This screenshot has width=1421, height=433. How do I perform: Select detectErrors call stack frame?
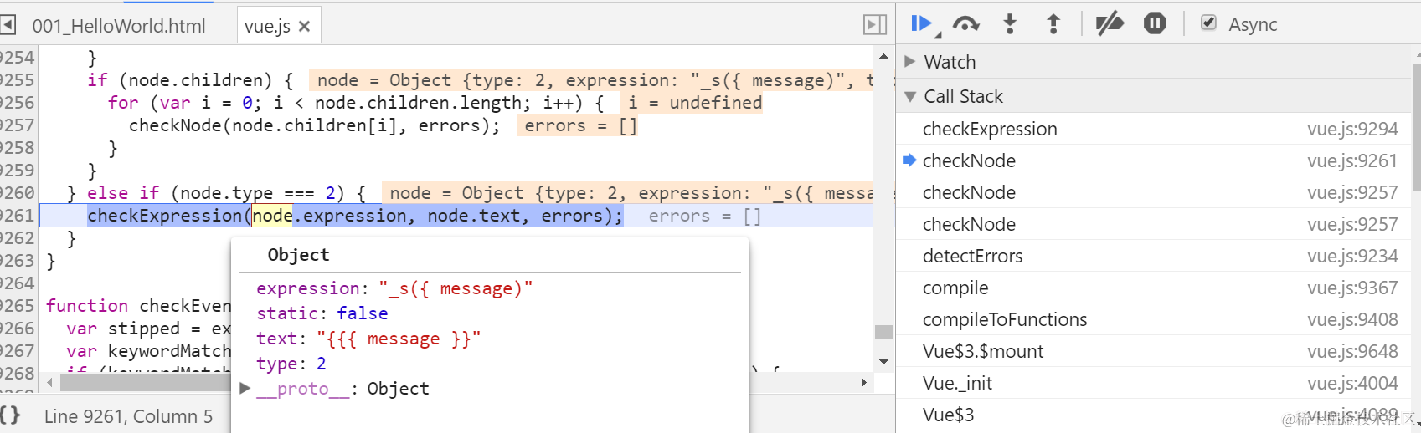coord(1153,256)
